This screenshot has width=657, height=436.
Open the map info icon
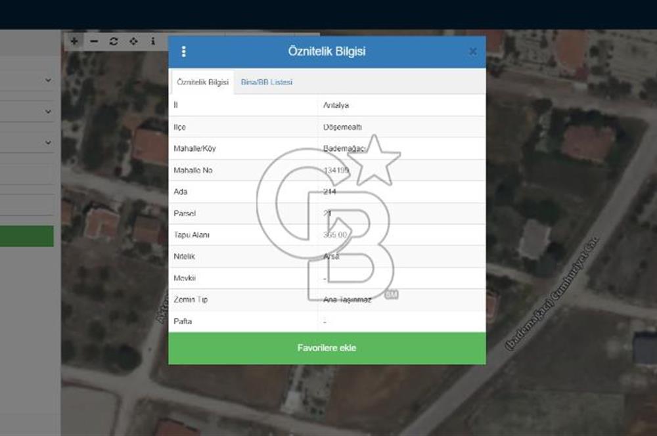click(x=153, y=41)
